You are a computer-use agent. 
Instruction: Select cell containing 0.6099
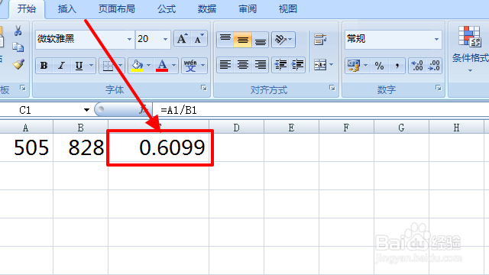[160, 147]
